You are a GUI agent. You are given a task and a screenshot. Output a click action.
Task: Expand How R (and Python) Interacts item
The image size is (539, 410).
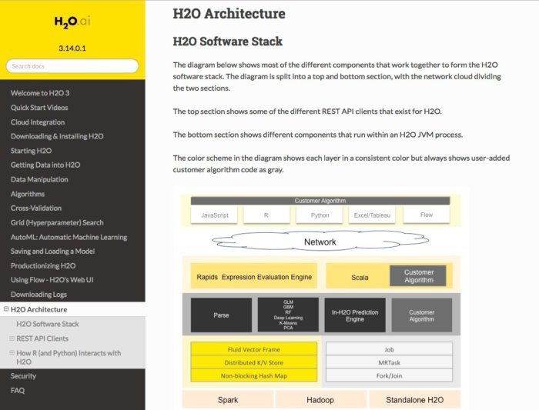click(x=12, y=353)
